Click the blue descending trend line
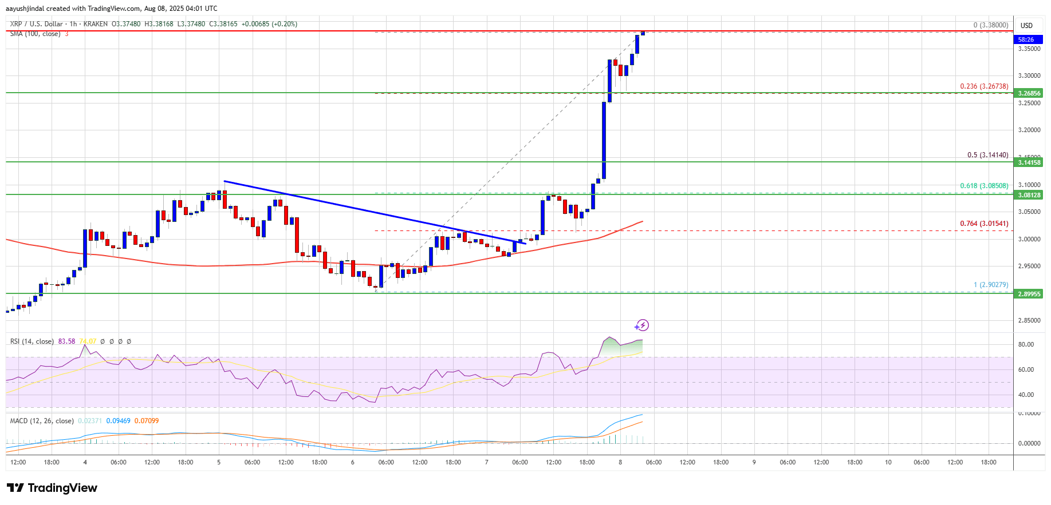The image size is (1051, 505). [375, 212]
